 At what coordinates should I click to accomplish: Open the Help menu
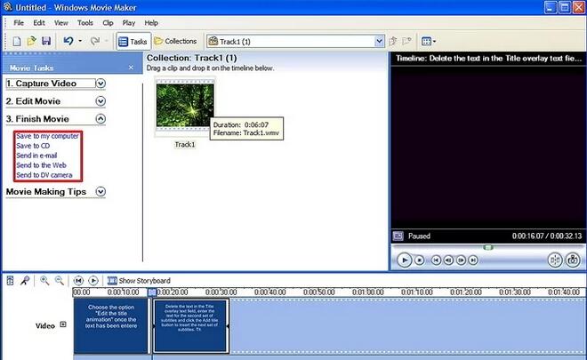pos(151,23)
